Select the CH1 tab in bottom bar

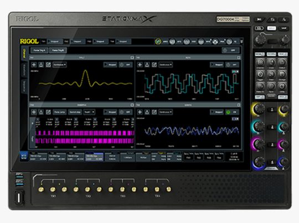point(38,157)
